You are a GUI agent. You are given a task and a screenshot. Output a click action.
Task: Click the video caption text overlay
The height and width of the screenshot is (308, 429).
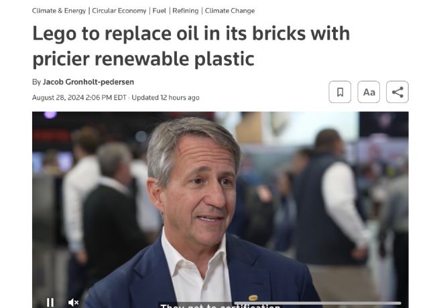pos(221,305)
